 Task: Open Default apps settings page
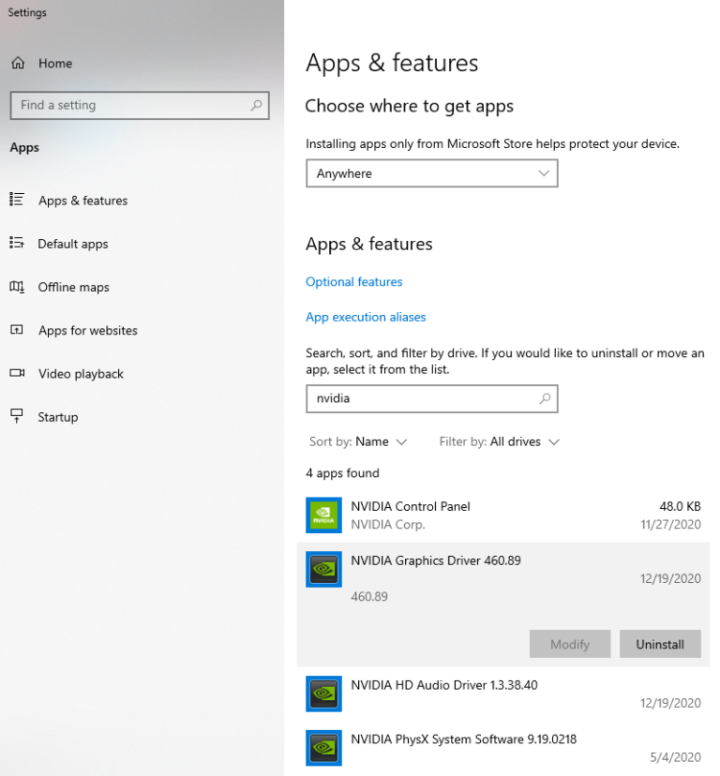click(x=73, y=244)
